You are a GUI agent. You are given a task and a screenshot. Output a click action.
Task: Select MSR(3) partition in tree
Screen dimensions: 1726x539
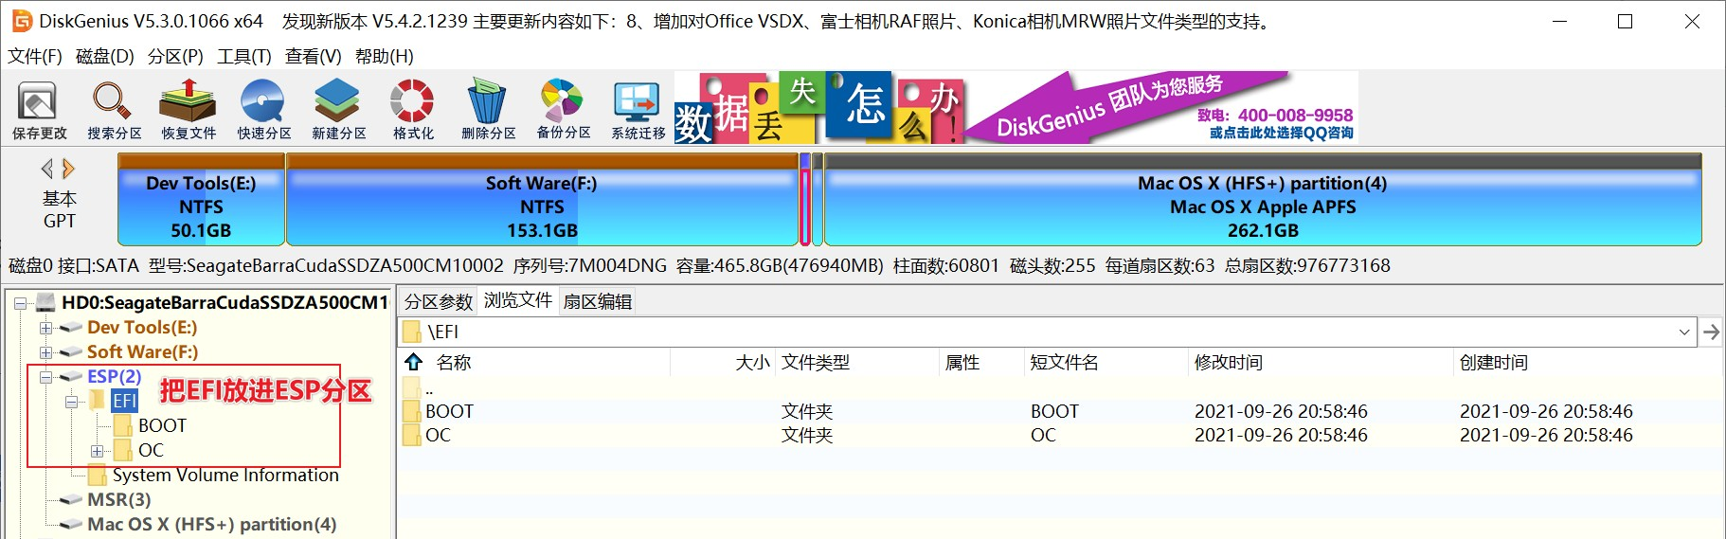tap(119, 499)
